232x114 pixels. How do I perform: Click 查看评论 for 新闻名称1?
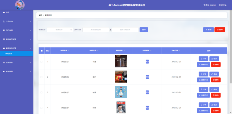(203, 65)
